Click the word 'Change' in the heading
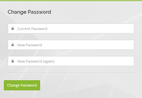The width and height of the screenshot is (142, 98). coord(17,12)
